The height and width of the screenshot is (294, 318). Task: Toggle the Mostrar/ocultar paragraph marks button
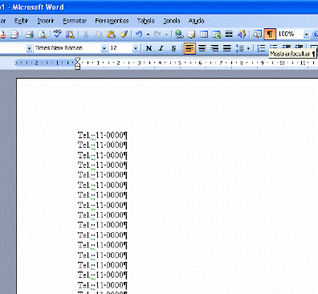(270, 35)
